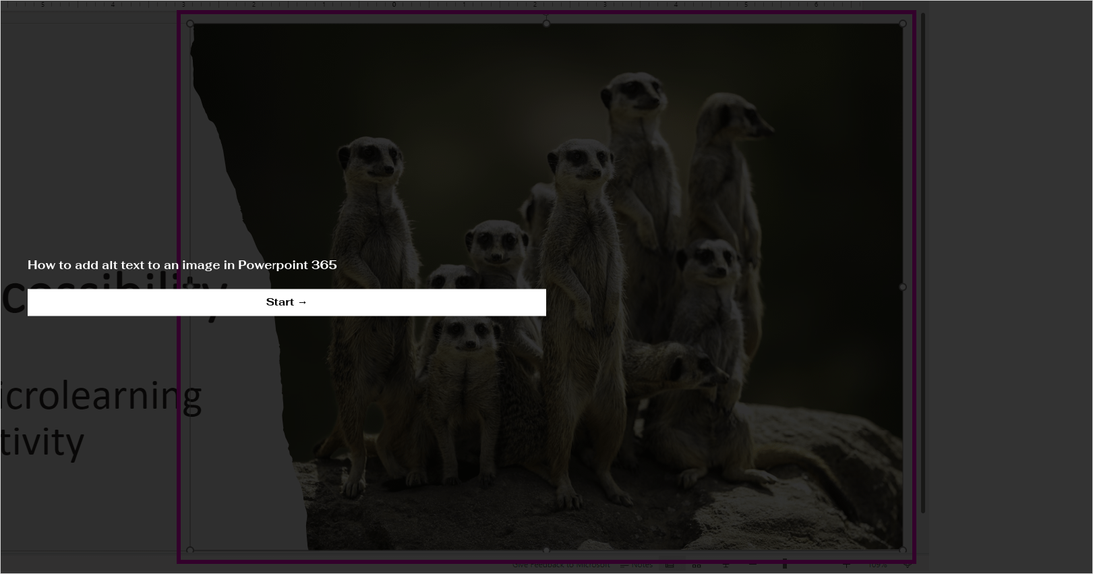
Task: Click the vertical scrollbar beside the slide
Action: coord(922,263)
